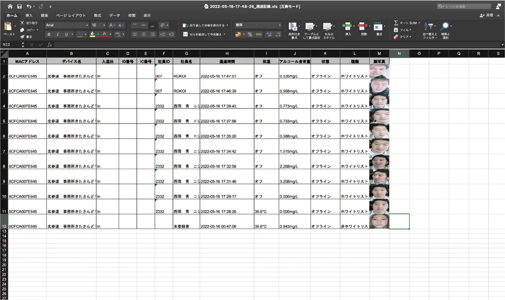Click the sheet search field
The image size is (505, 300).
click(466, 6)
